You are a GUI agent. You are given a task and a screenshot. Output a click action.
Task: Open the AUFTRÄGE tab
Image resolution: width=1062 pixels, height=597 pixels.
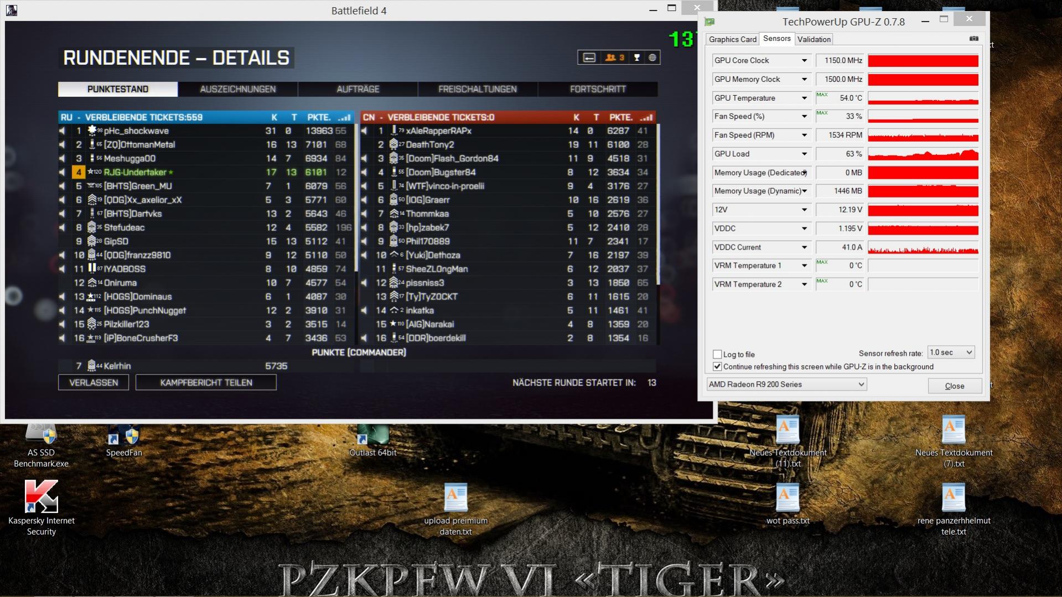(x=358, y=89)
